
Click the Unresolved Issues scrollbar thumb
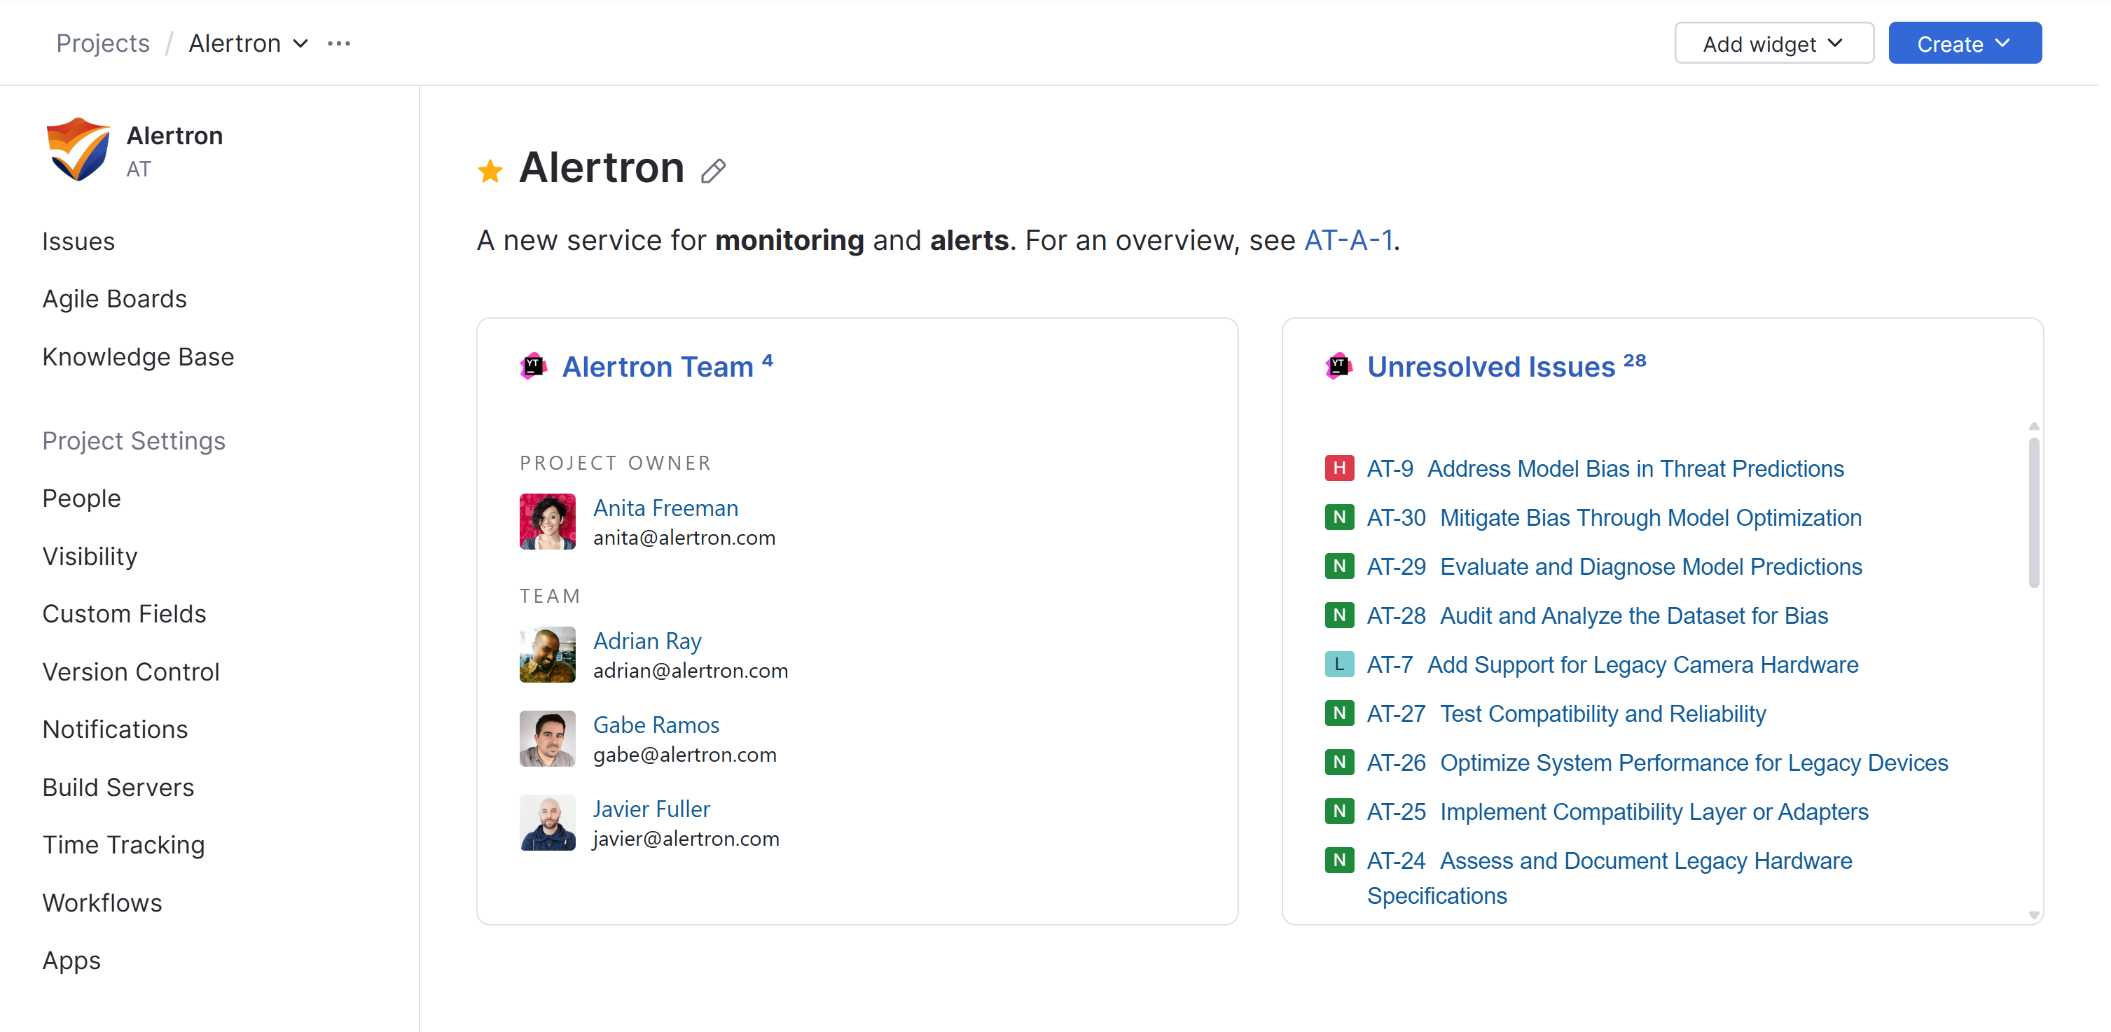point(2033,512)
